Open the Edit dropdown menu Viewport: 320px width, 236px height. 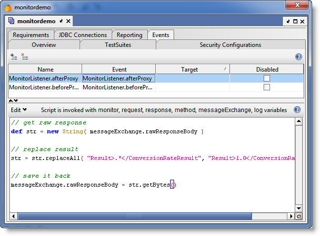pyautogui.click(x=19, y=110)
